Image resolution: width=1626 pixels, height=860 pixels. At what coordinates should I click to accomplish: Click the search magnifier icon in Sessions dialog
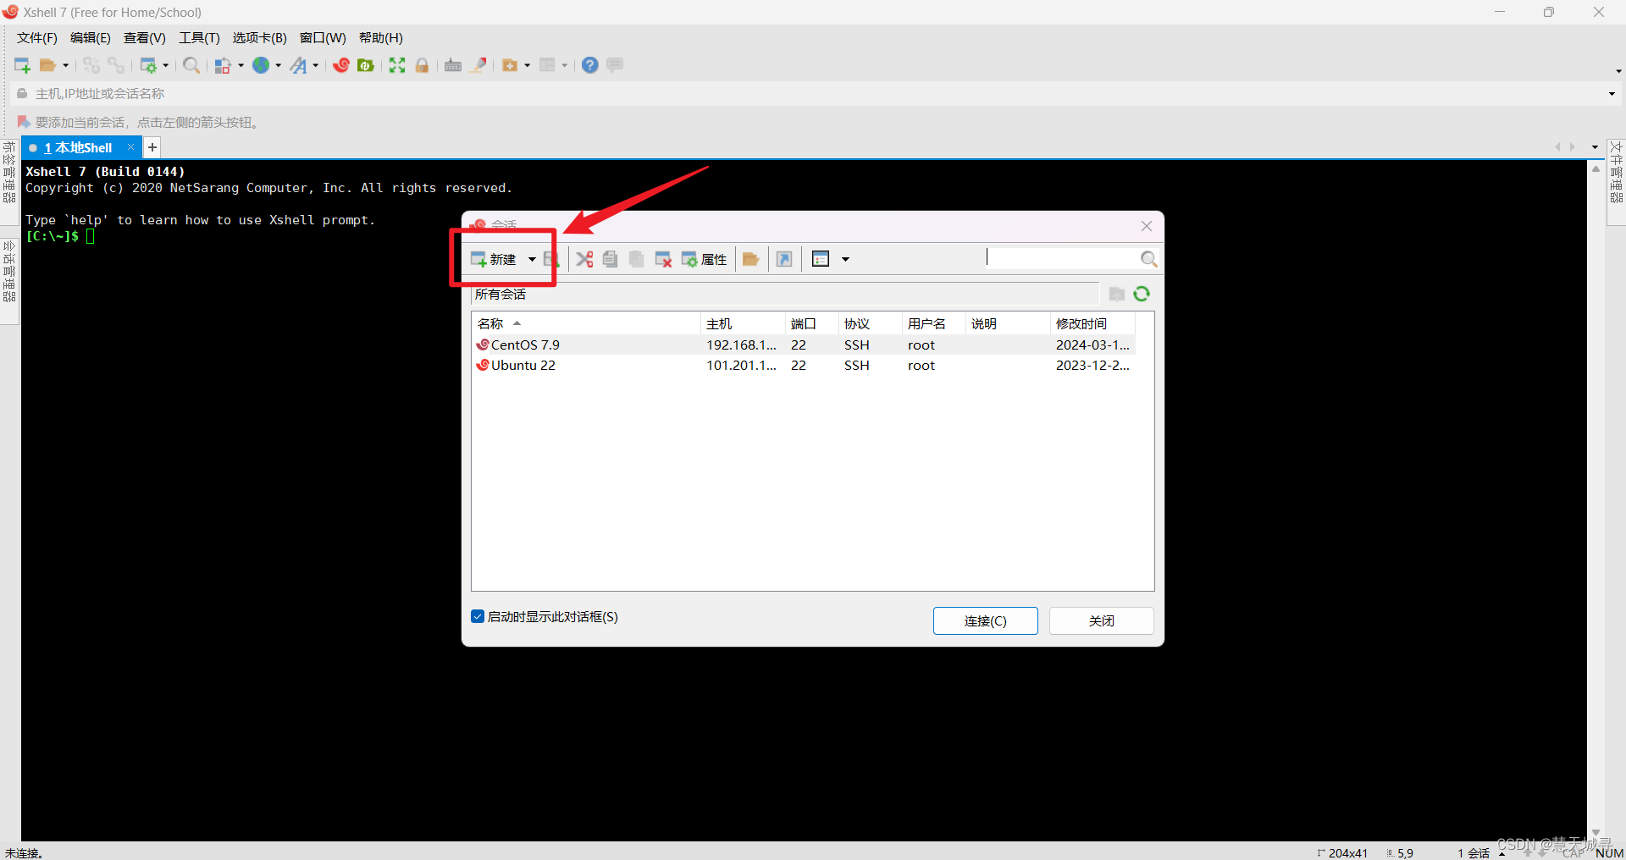click(x=1149, y=258)
